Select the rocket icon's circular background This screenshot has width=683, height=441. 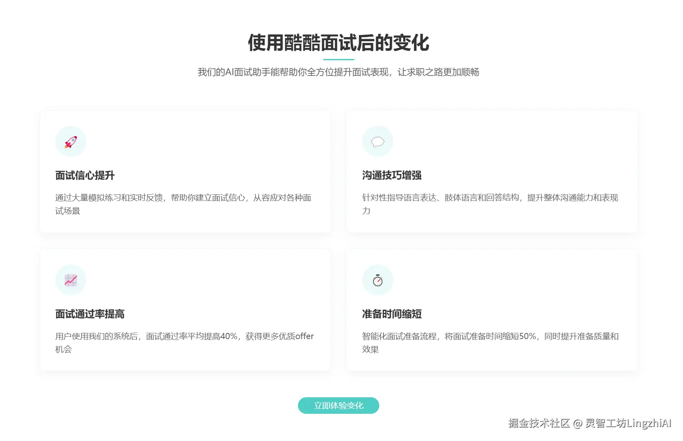(x=70, y=141)
